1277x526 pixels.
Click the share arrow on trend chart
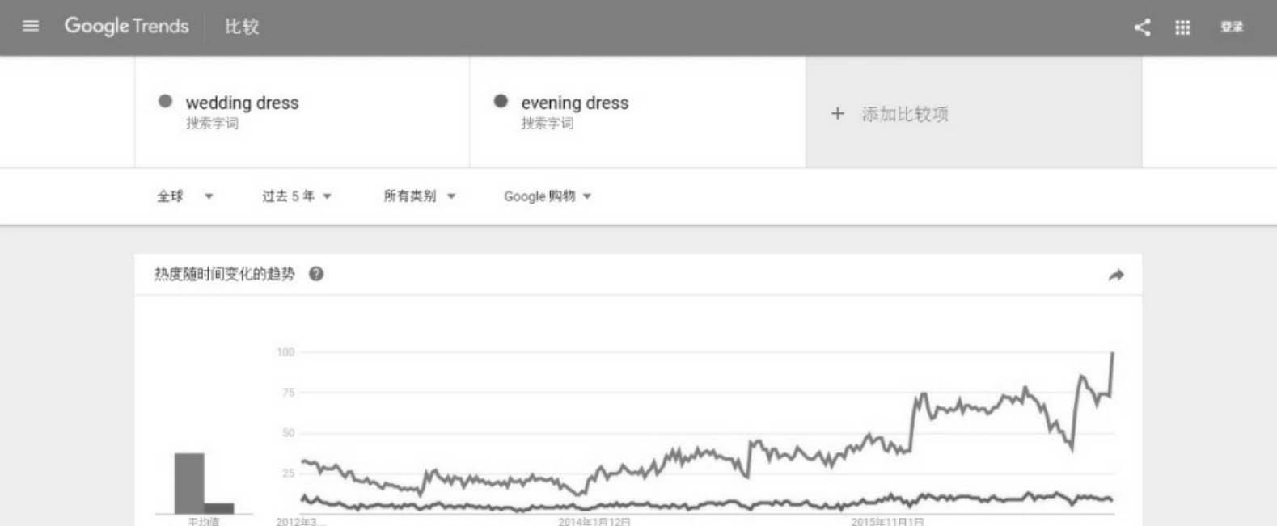click(1115, 276)
